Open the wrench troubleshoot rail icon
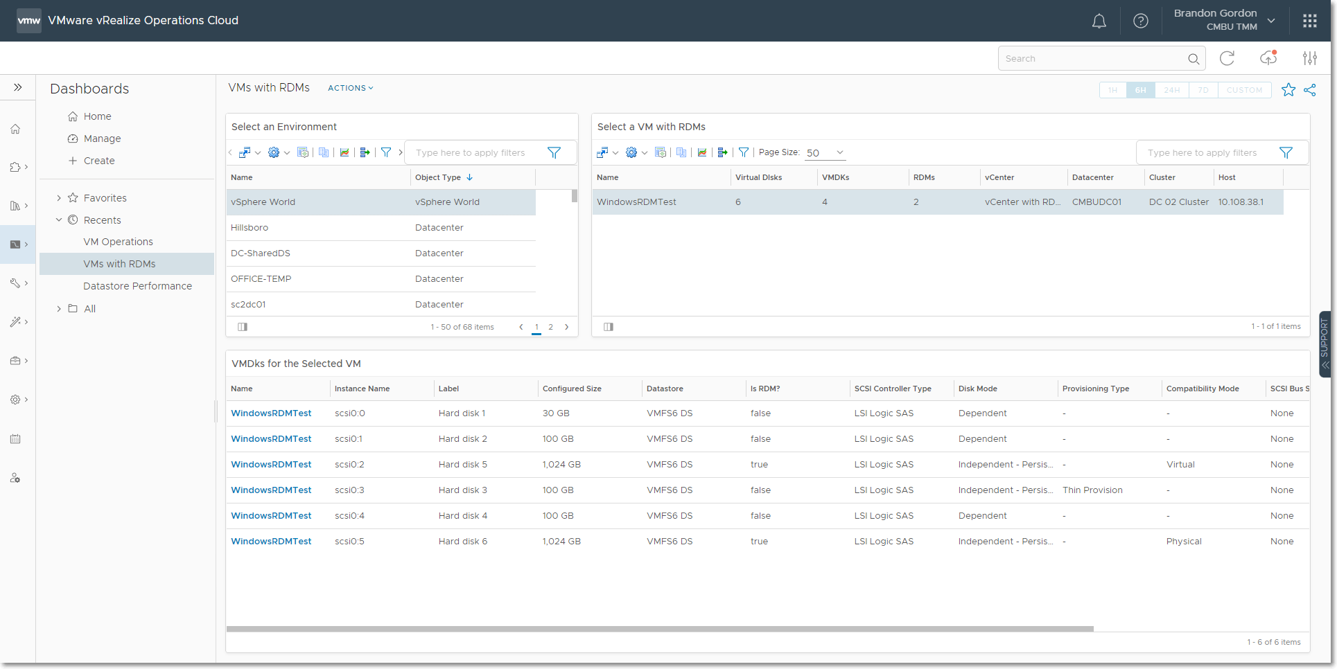This screenshot has width=1337, height=669. pyautogui.click(x=15, y=283)
